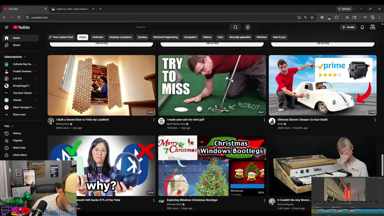
Task: Open Playlists in the sidebar
Action: pyautogui.click(x=20, y=140)
